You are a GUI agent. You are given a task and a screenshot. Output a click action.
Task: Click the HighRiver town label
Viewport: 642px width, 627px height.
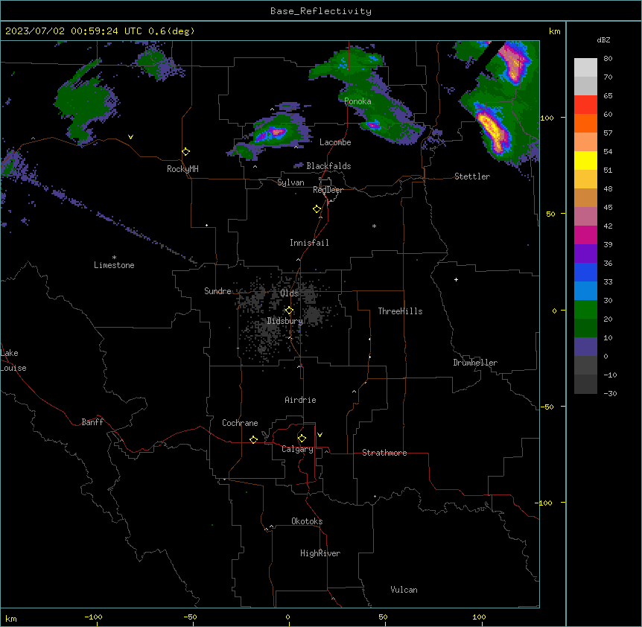pos(320,553)
